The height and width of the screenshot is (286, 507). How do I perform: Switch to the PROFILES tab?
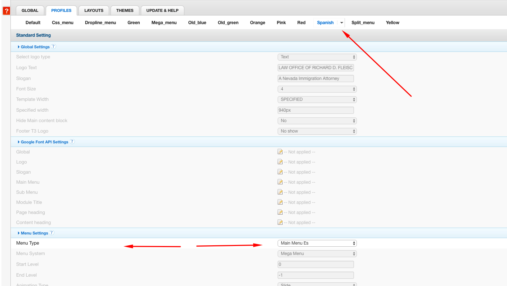(x=61, y=10)
